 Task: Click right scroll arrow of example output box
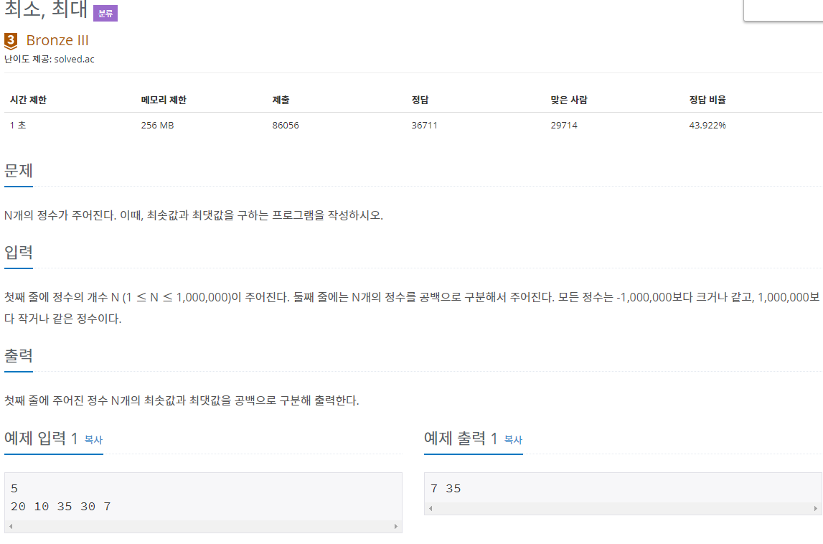tap(816, 508)
